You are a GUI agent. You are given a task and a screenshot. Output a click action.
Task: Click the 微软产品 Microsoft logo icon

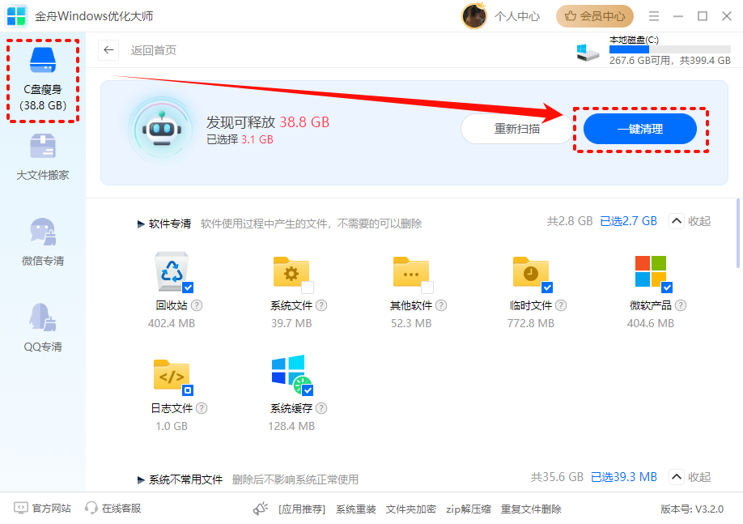coord(651,271)
